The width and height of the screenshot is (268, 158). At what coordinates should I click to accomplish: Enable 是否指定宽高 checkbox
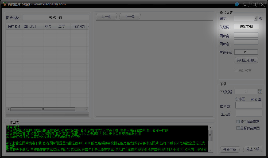[238, 122]
